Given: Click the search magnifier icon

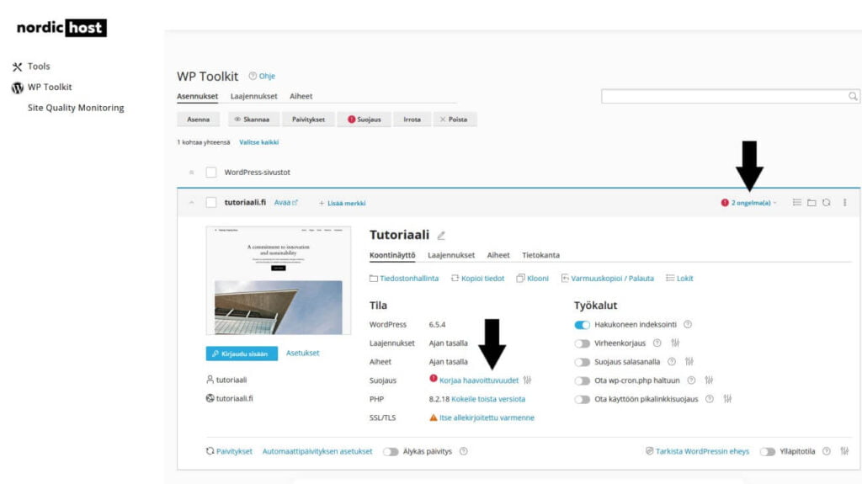Looking at the screenshot, I should point(853,97).
